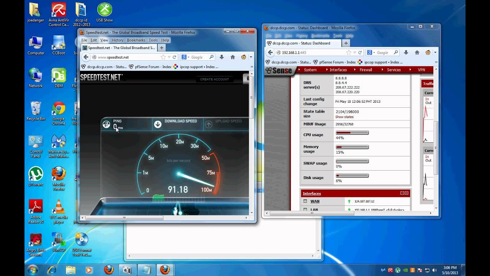Go Home in Speedtest Firefox window
Image resolution: width=490 pixels, height=276 pixels.
(x=232, y=57)
